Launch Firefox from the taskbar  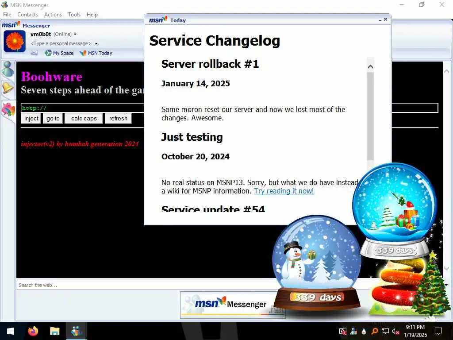[33, 331]
